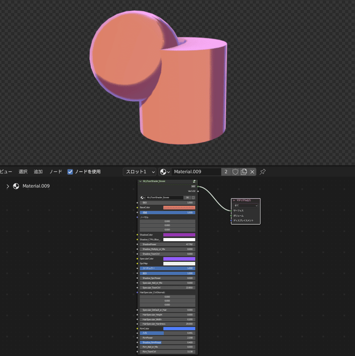Click the BaseColor yellow input socket

pos(137,207)
